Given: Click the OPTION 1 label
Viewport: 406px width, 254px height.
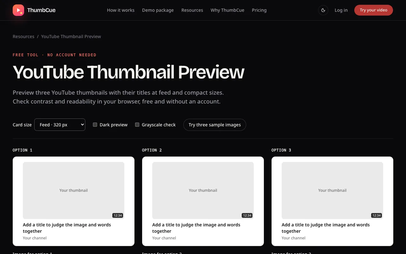Looking at the screenshot, I should pyautogui.click(x=23, y=150).
